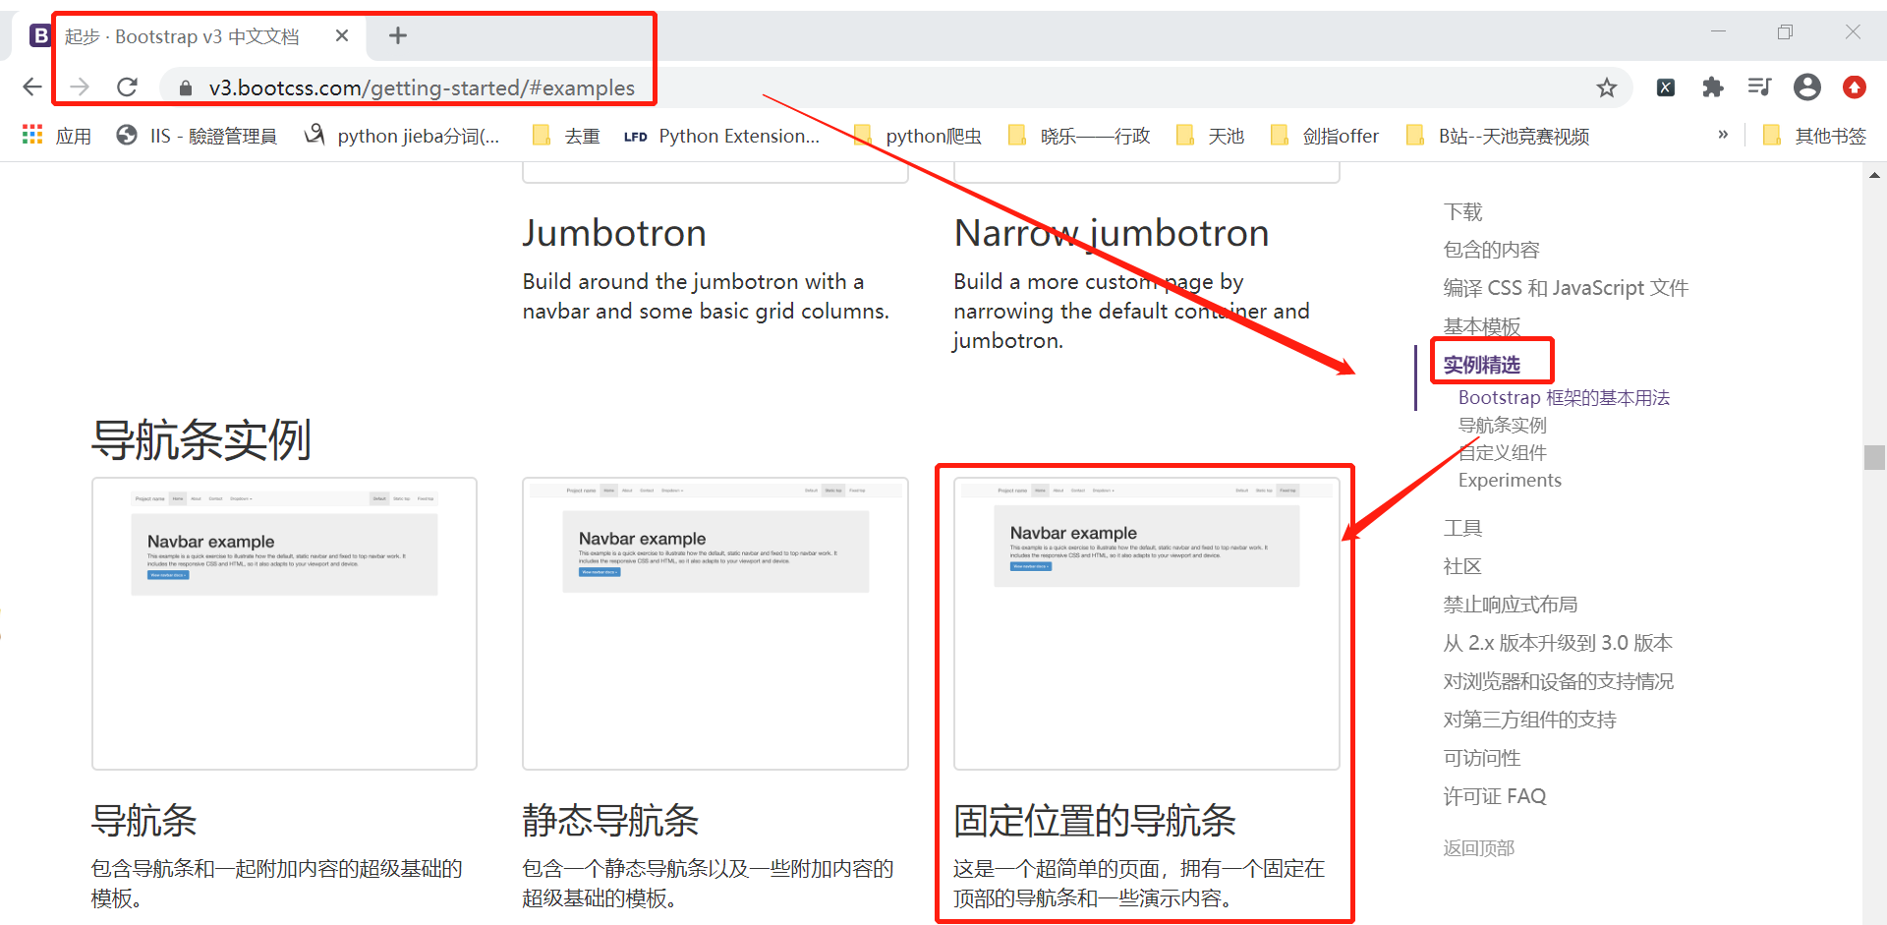Select 实例精选 in sidebar
Image resolution: width=1887 pixels, height=925 pixels.
pos(1481,365)
